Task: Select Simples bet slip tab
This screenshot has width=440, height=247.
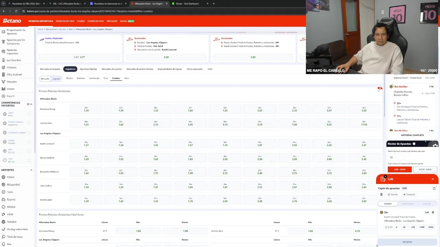Action: coord(388,204)
